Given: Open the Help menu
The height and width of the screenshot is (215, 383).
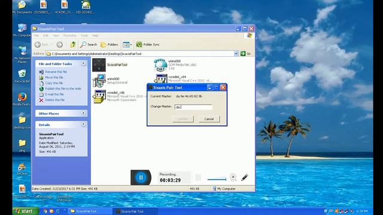Looking at the screenshot, I should pos(95,36).
